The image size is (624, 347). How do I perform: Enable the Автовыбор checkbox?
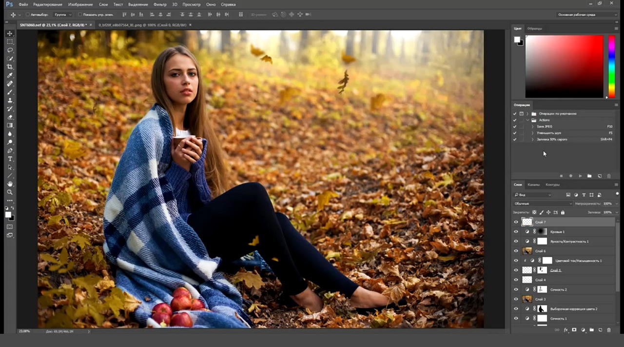[28, 15]
